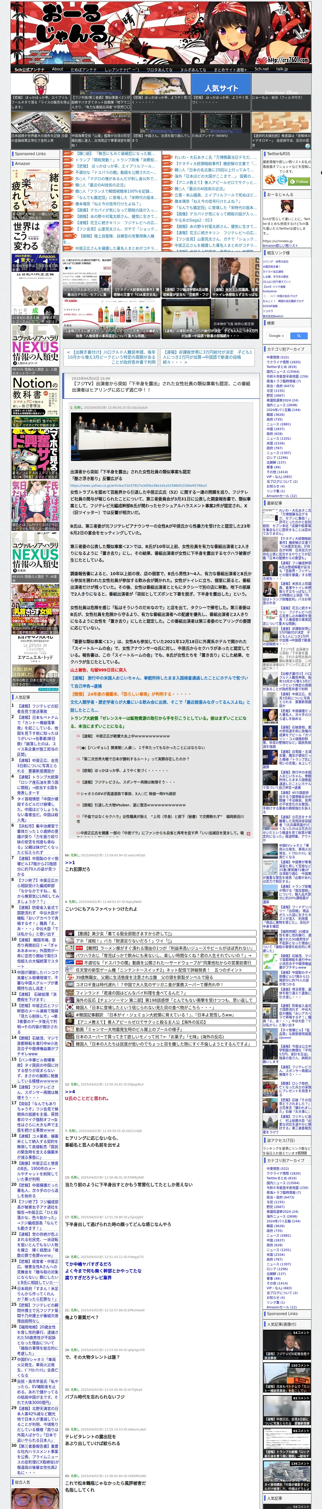
Task: Open next article 【速報】非課税世帯に3万円給付が決定
Action: click(207, 357)
